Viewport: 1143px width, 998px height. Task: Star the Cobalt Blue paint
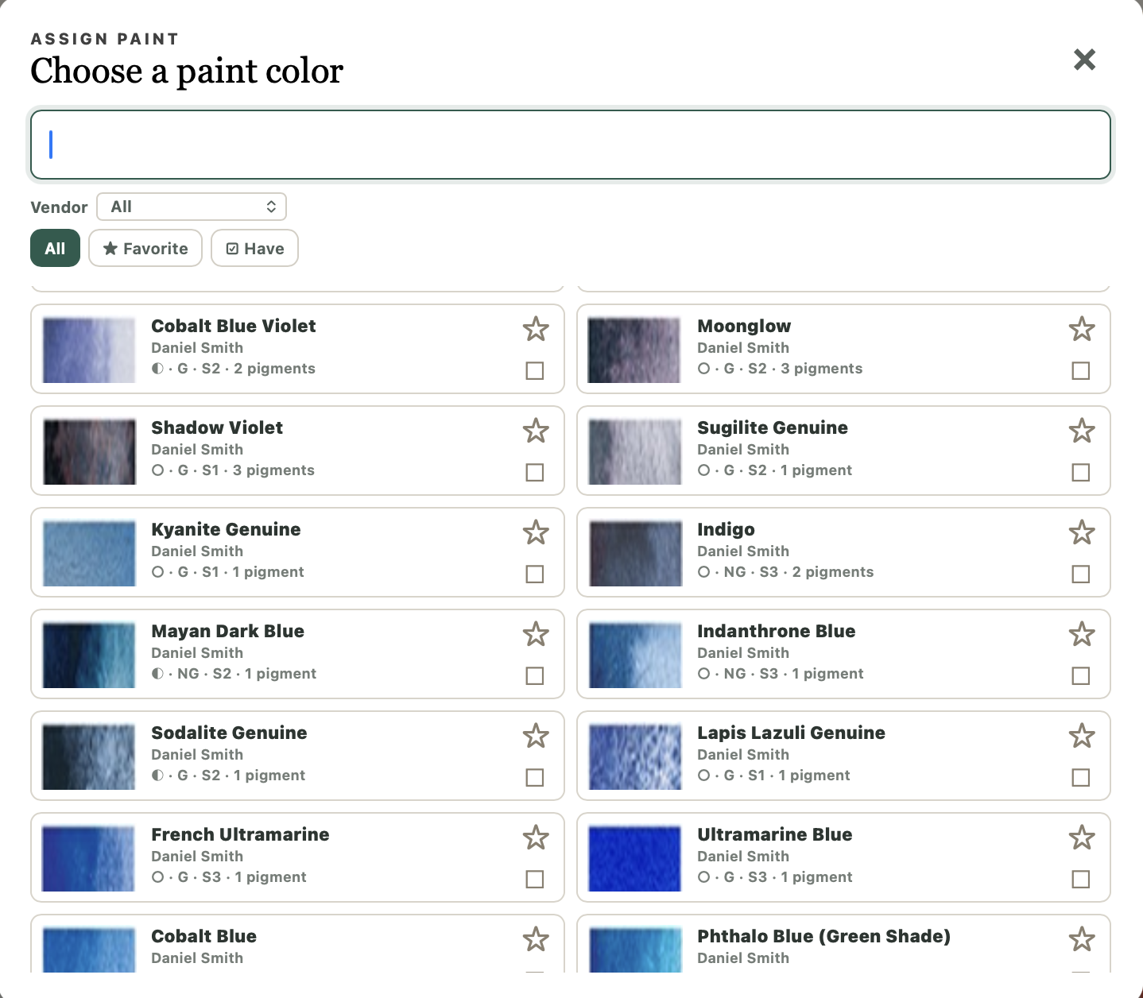click(536, 939)
